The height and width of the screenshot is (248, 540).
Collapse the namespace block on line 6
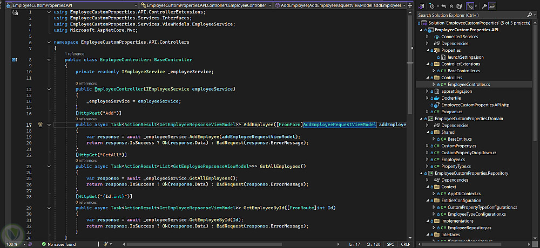click(49, 42)
